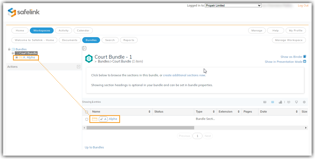Open table settings gear icon
This screenshot has height=159, width=315.
304,102
